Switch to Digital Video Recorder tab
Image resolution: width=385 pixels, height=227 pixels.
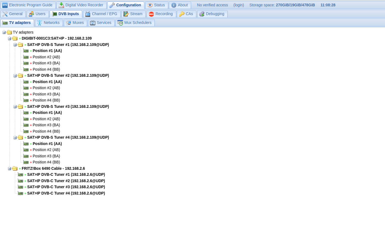[x=81, y=5]
